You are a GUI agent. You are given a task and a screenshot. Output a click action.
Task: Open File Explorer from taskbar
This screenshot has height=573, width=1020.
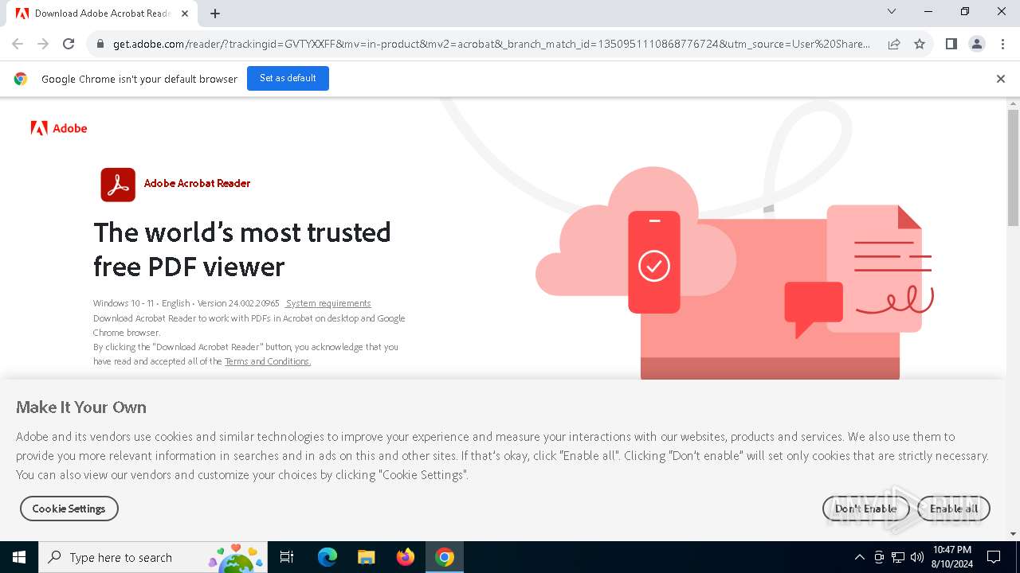pyautogui.click(x=366, y=557)
